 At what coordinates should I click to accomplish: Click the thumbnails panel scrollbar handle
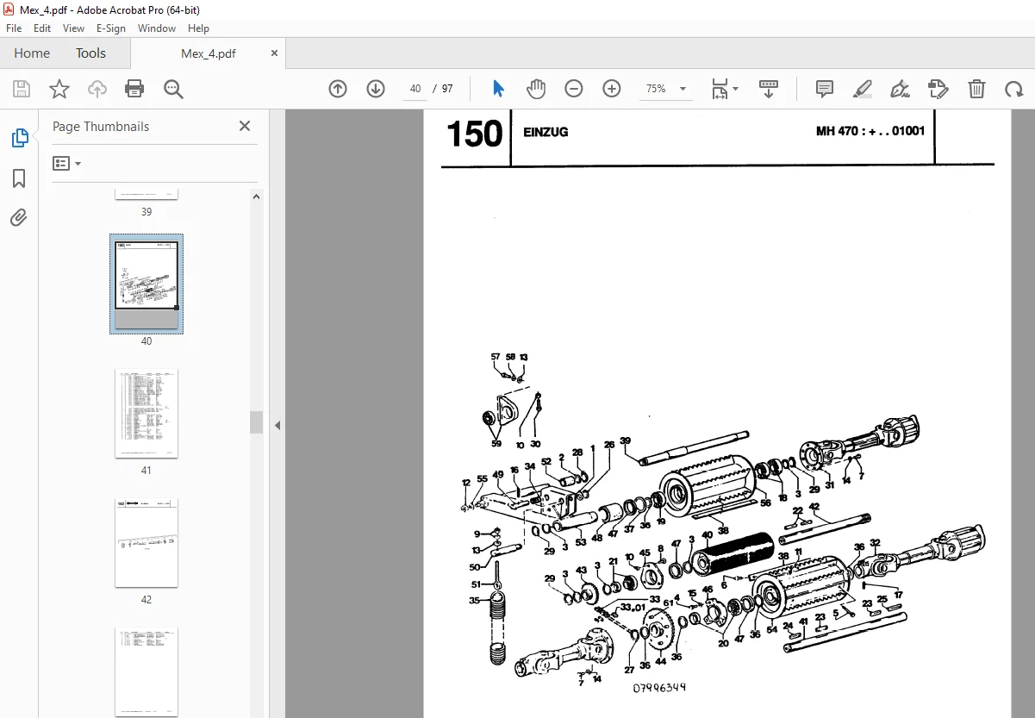[256, 421]
